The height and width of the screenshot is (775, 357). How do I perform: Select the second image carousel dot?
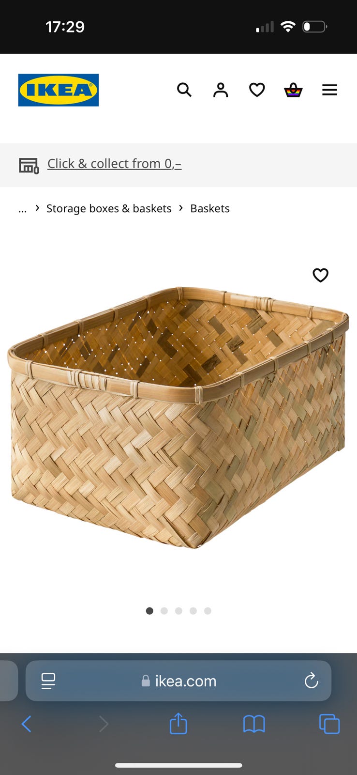pyautogui.click(x=164, y=611)
